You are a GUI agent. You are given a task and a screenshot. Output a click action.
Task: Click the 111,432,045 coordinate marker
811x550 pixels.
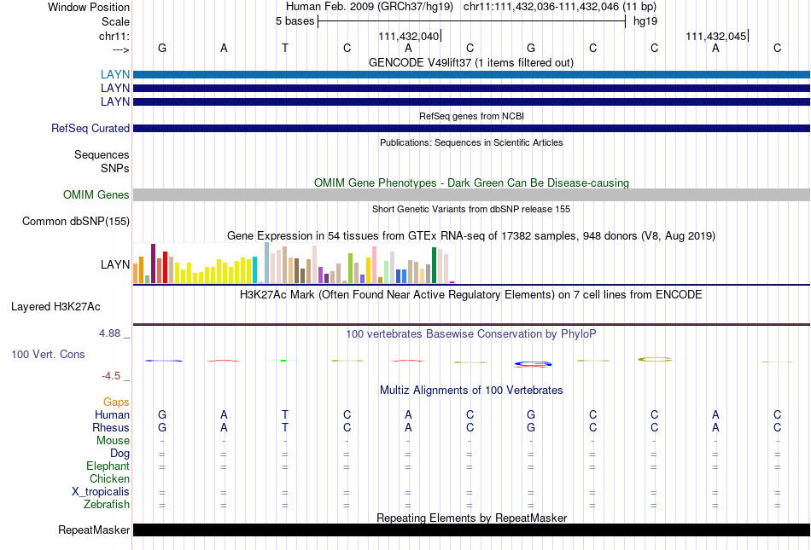pos(716,36)
